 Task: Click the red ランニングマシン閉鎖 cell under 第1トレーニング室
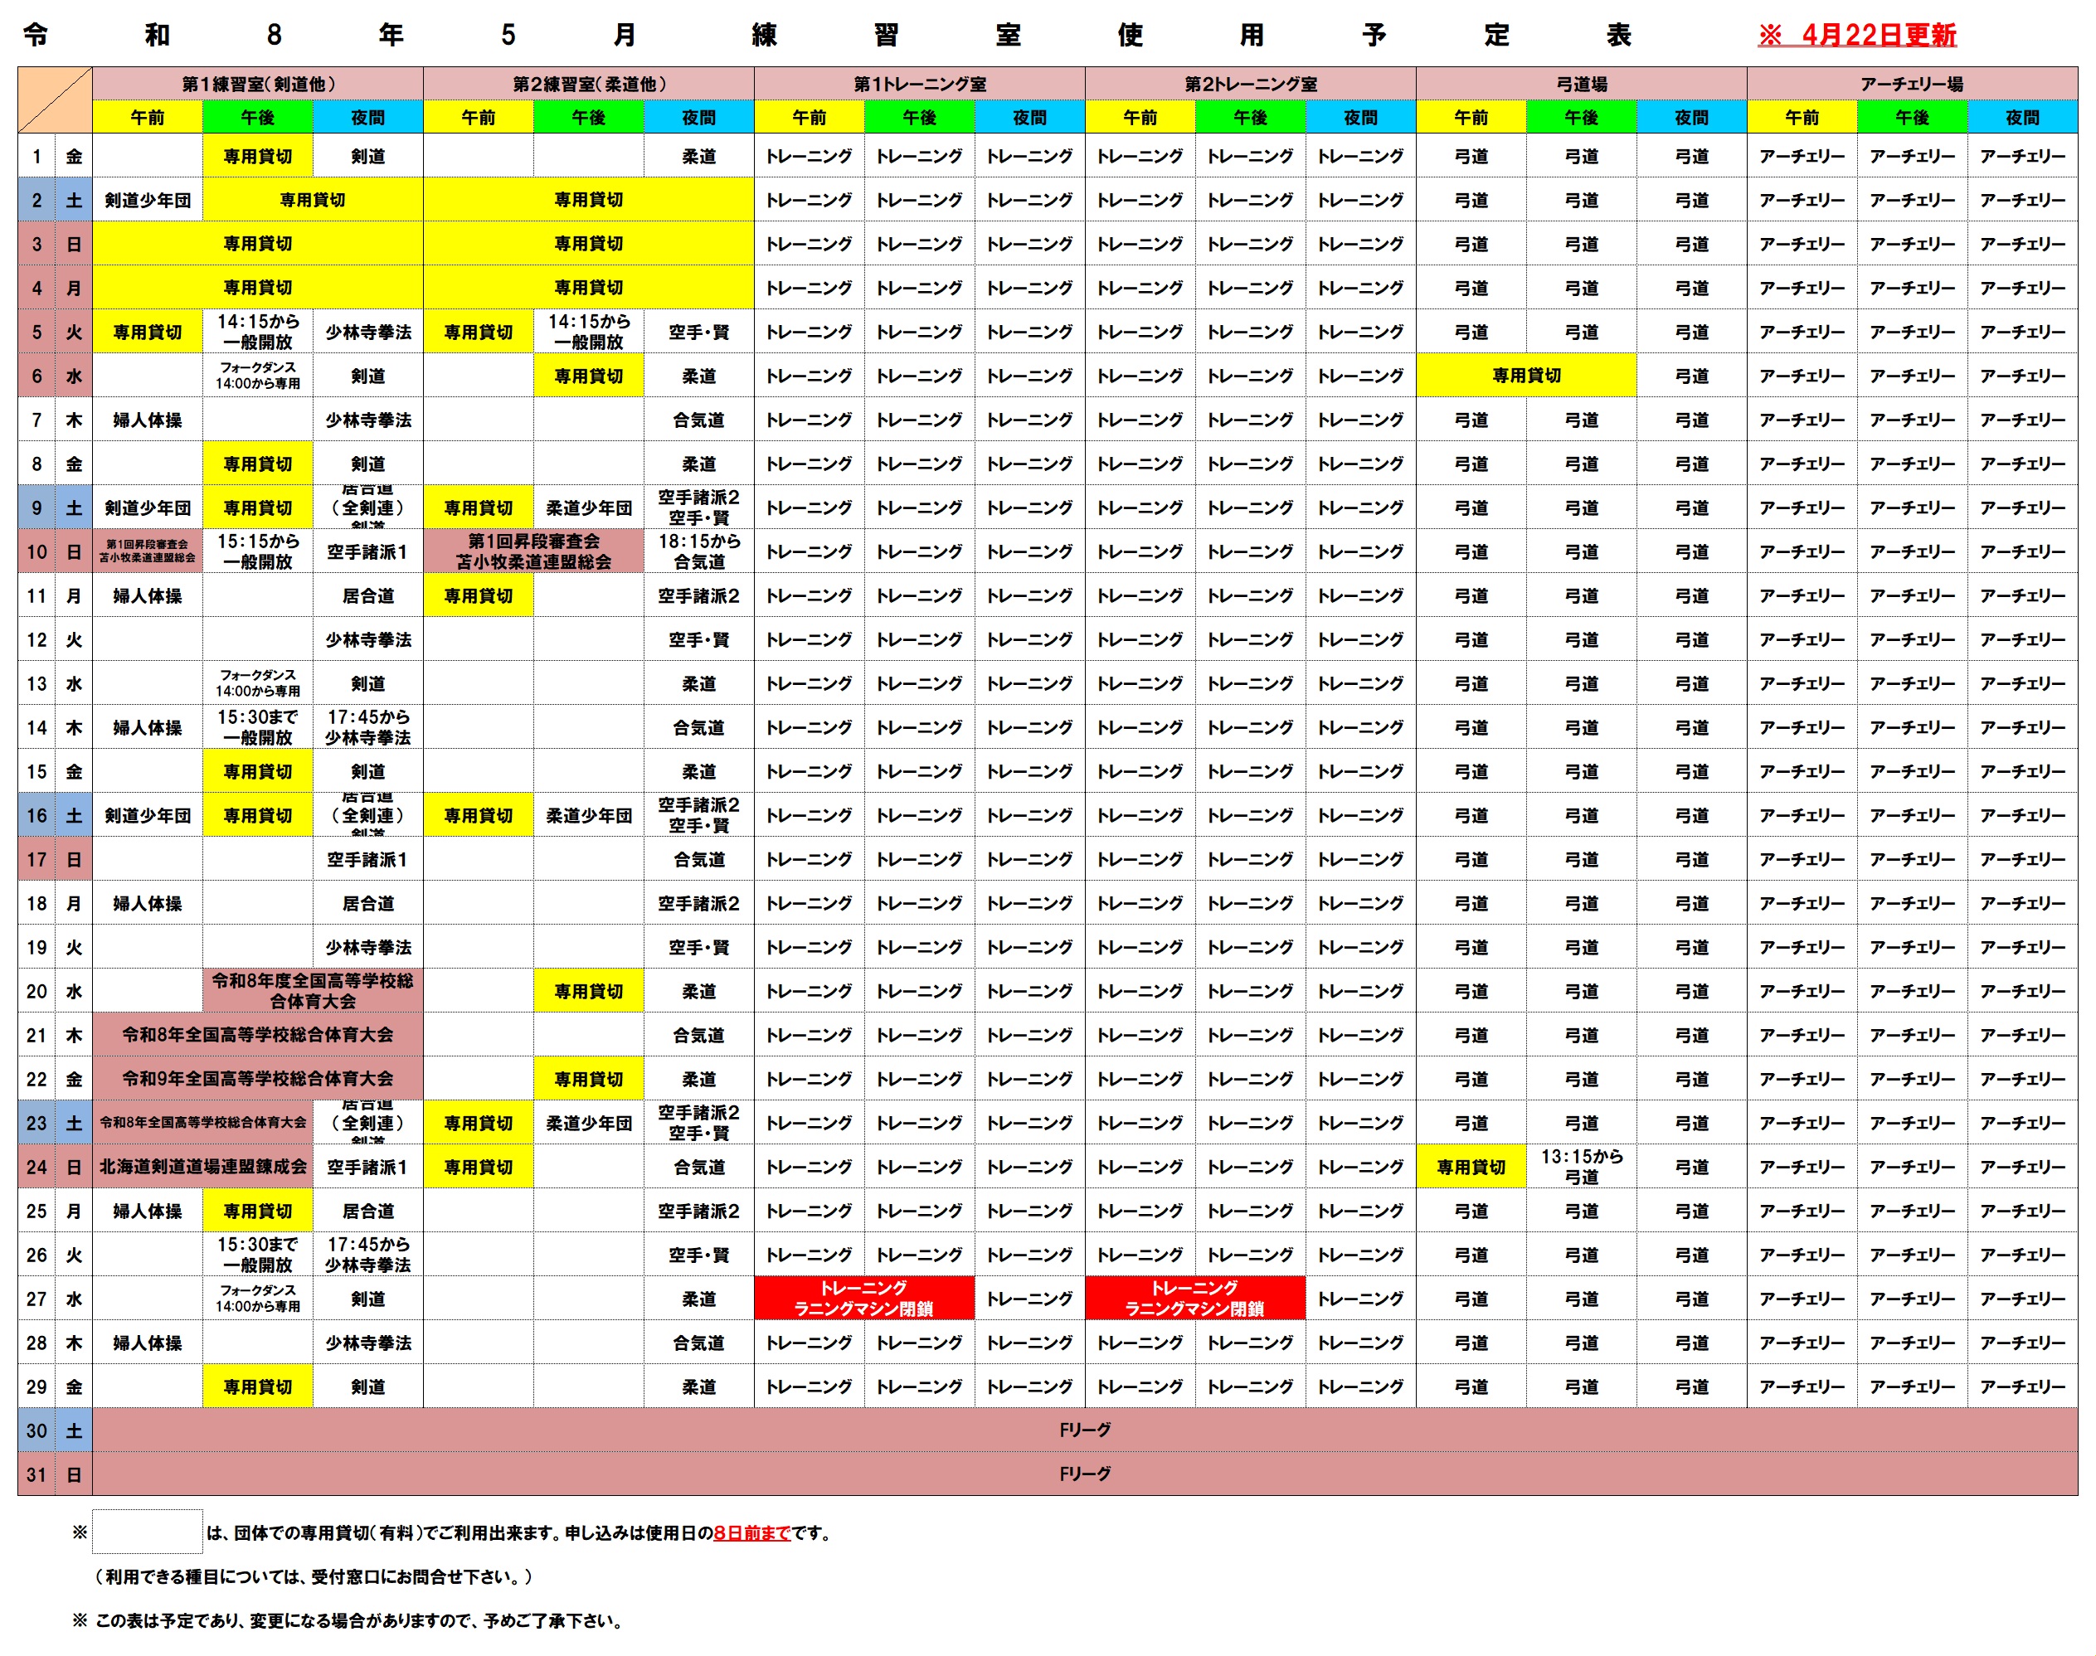(x=863, y=1299)
